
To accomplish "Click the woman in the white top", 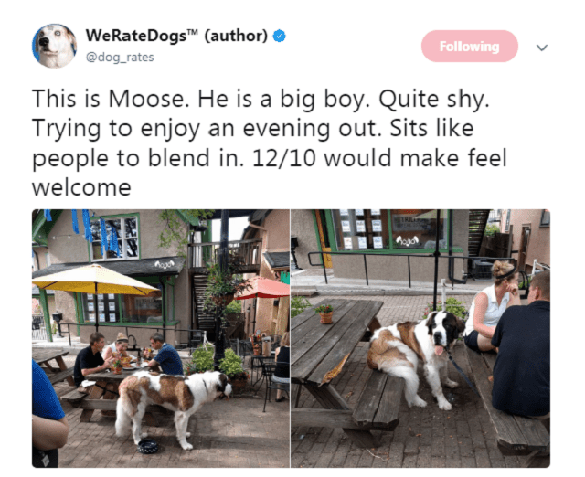I will click(490, 306).
